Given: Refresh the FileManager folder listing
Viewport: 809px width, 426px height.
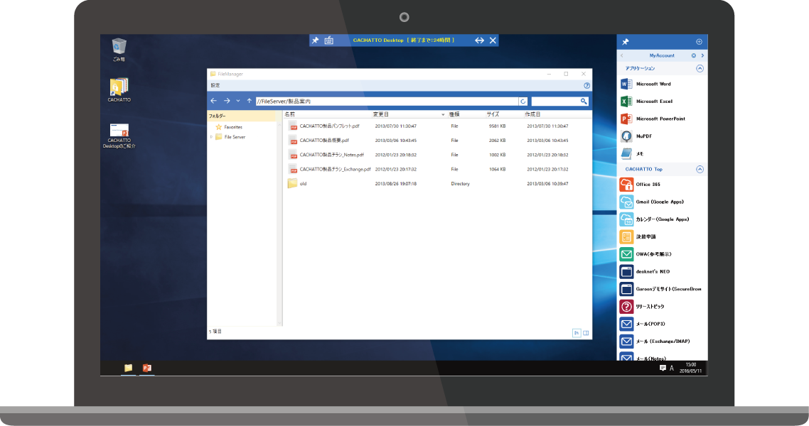Looking at the screenshot, I should pos(523,102).
